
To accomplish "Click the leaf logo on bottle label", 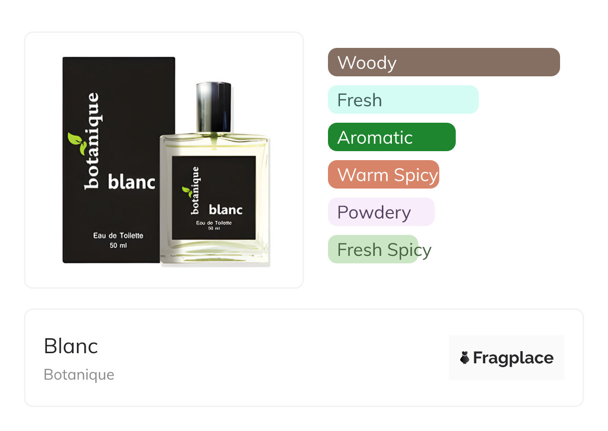I will pos(187,191).
